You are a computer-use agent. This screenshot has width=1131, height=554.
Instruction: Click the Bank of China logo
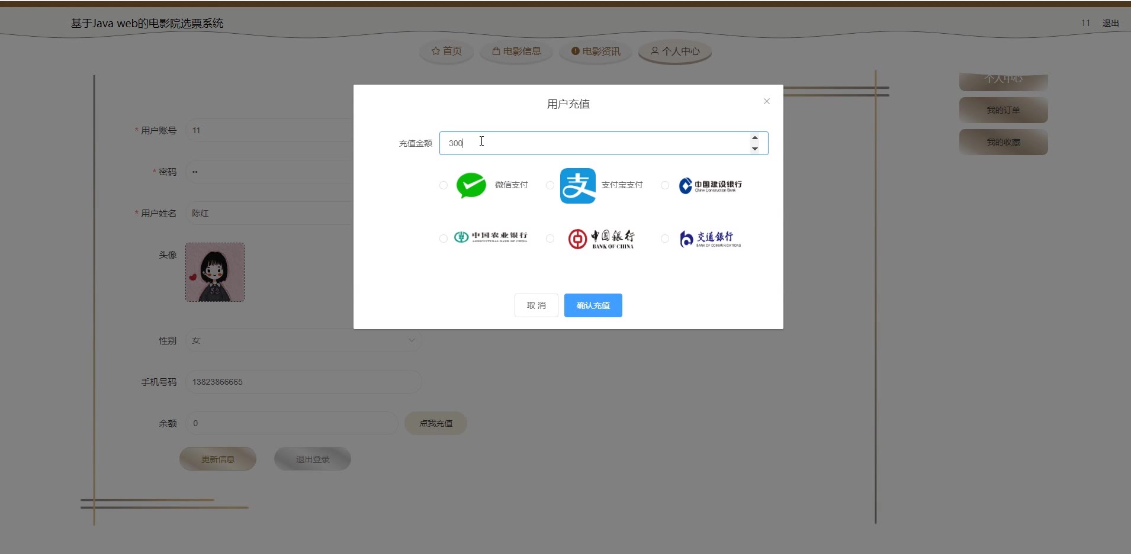click(601, 239)
